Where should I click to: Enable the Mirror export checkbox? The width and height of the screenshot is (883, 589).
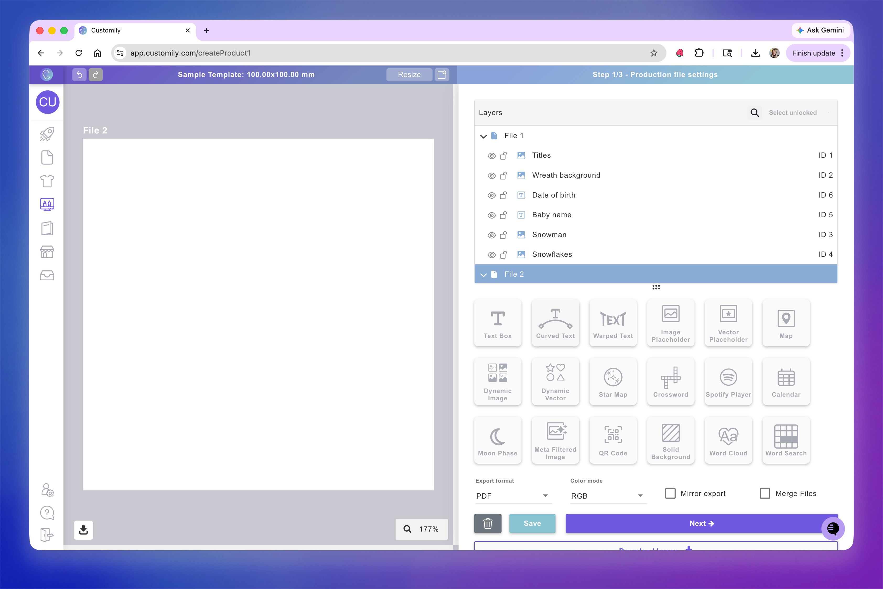[670, 493]
